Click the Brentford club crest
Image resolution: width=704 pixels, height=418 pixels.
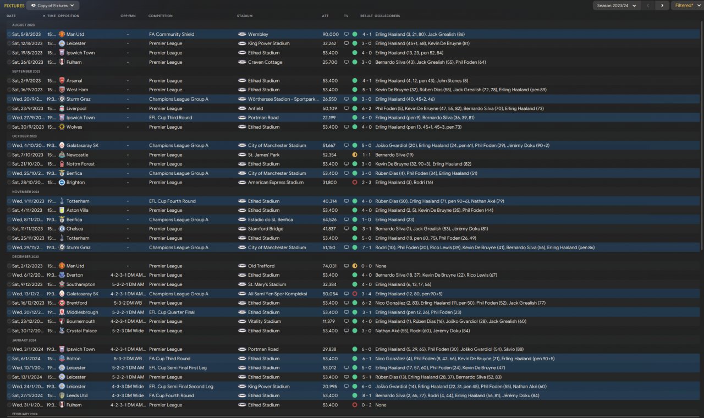62,303
